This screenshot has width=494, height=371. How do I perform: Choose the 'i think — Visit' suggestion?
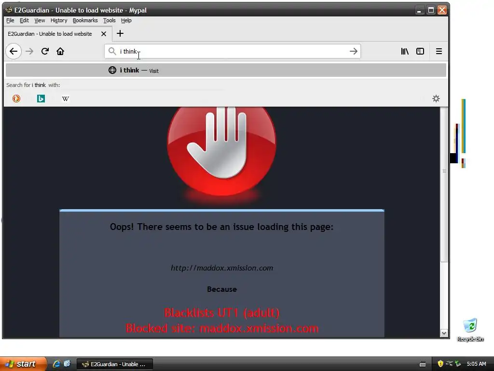coord(226,70)
